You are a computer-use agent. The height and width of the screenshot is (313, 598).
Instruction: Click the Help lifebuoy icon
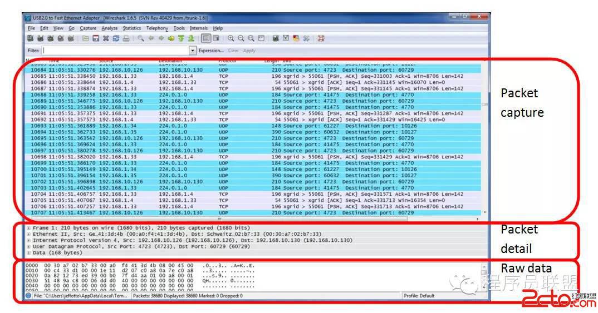point(321,38)
